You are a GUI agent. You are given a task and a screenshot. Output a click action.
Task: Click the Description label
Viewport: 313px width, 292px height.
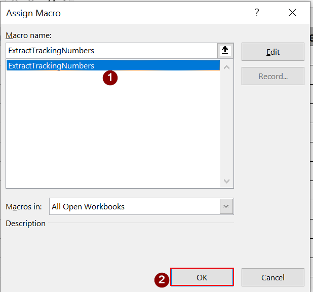26,224
